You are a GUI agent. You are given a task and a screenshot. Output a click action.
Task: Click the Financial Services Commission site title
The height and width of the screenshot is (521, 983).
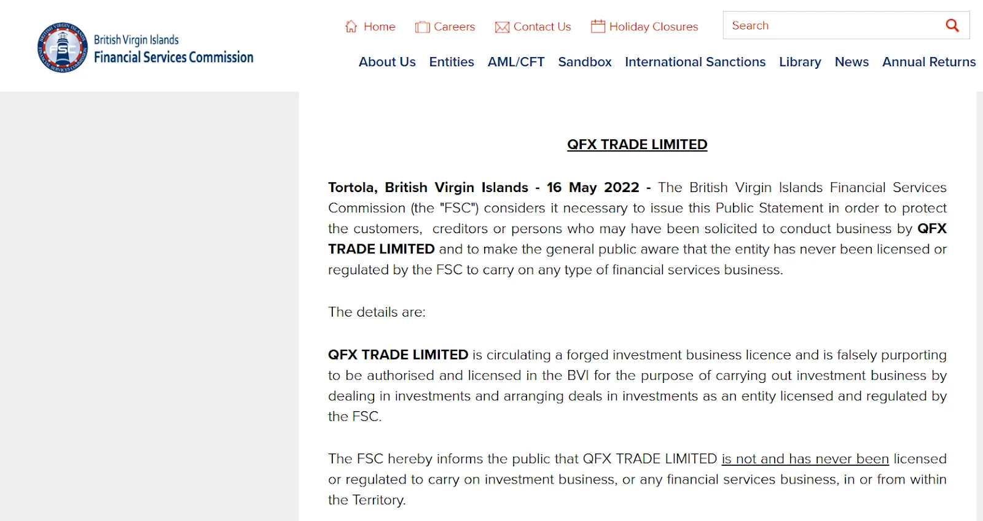coord(174,57)
